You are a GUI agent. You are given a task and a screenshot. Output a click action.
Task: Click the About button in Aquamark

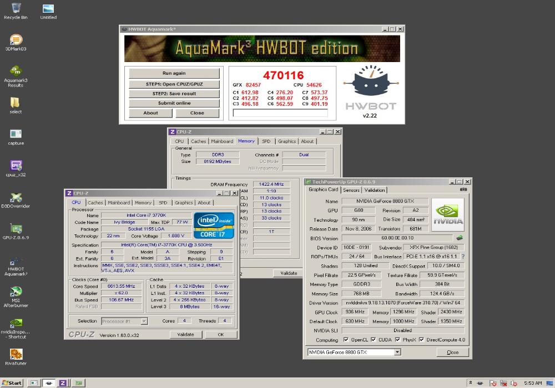click(150, 113)
